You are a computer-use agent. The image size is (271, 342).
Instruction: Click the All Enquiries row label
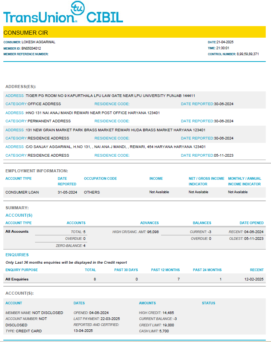(17, 279)
